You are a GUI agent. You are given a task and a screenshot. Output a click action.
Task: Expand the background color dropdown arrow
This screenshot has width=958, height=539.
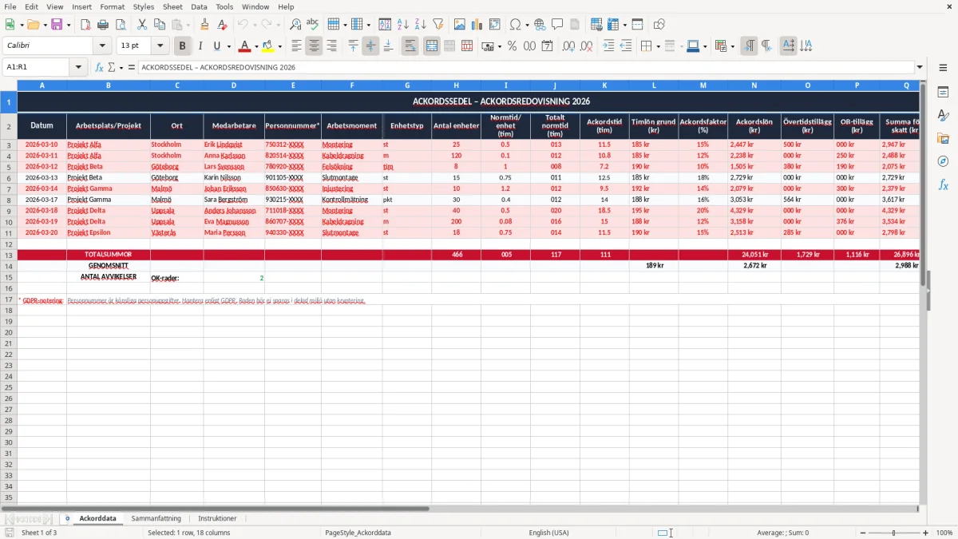pos(279,46)
